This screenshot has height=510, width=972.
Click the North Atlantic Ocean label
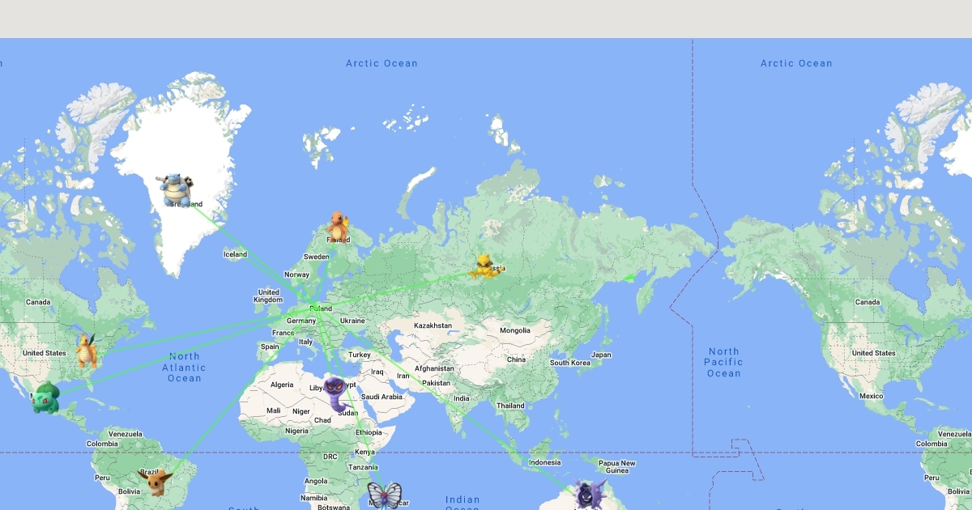click(184, 368)
